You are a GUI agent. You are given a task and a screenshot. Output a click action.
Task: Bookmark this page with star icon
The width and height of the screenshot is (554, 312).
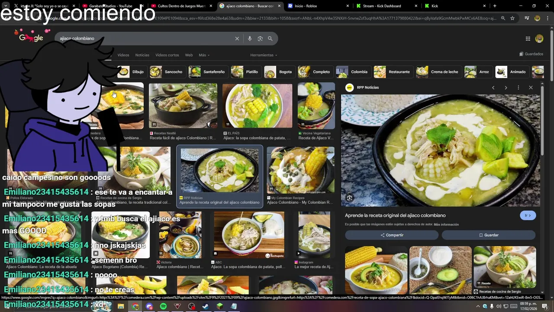512,18
